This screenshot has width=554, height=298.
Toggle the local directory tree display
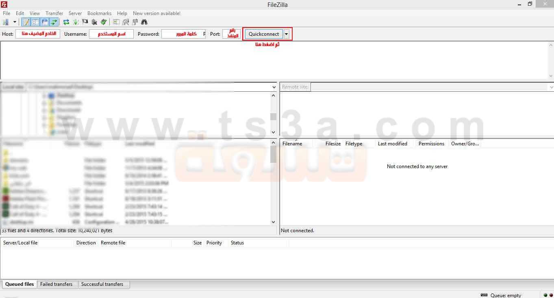coord(35,22)
